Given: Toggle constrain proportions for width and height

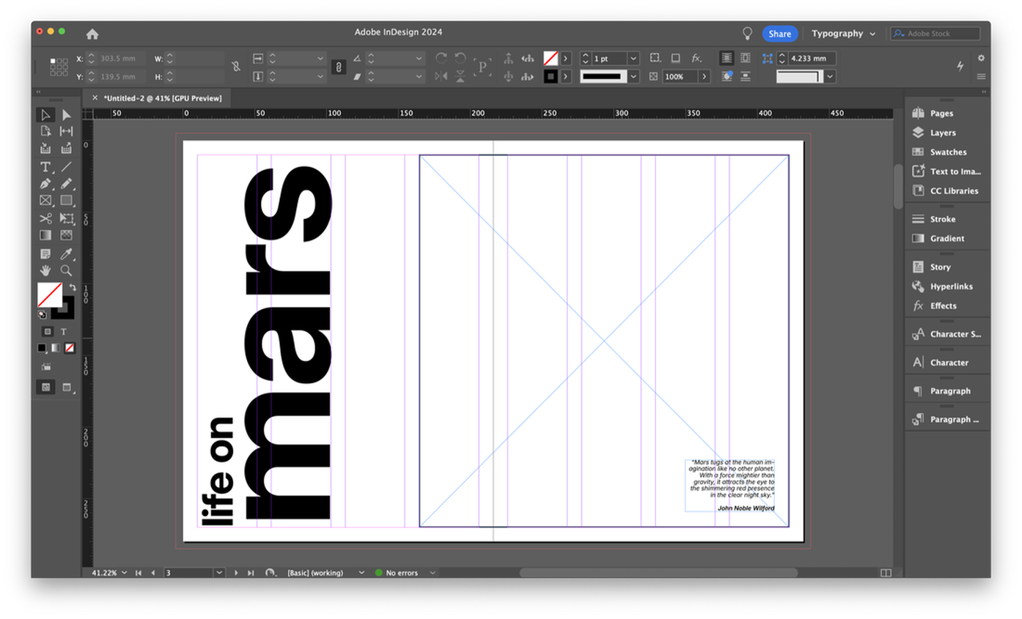Looking at the screenshot, I should pyautogui.click(x=235, y=67).
